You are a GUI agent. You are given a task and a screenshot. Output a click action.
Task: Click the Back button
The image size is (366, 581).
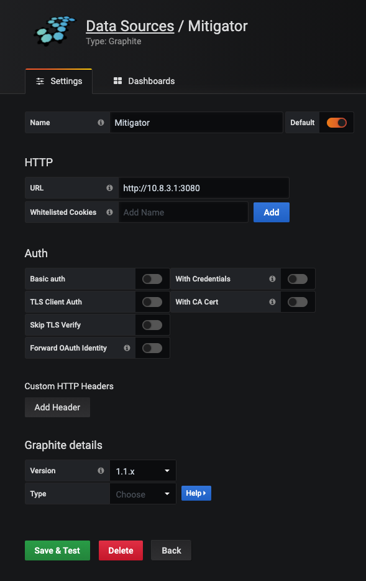pos(171,550)
